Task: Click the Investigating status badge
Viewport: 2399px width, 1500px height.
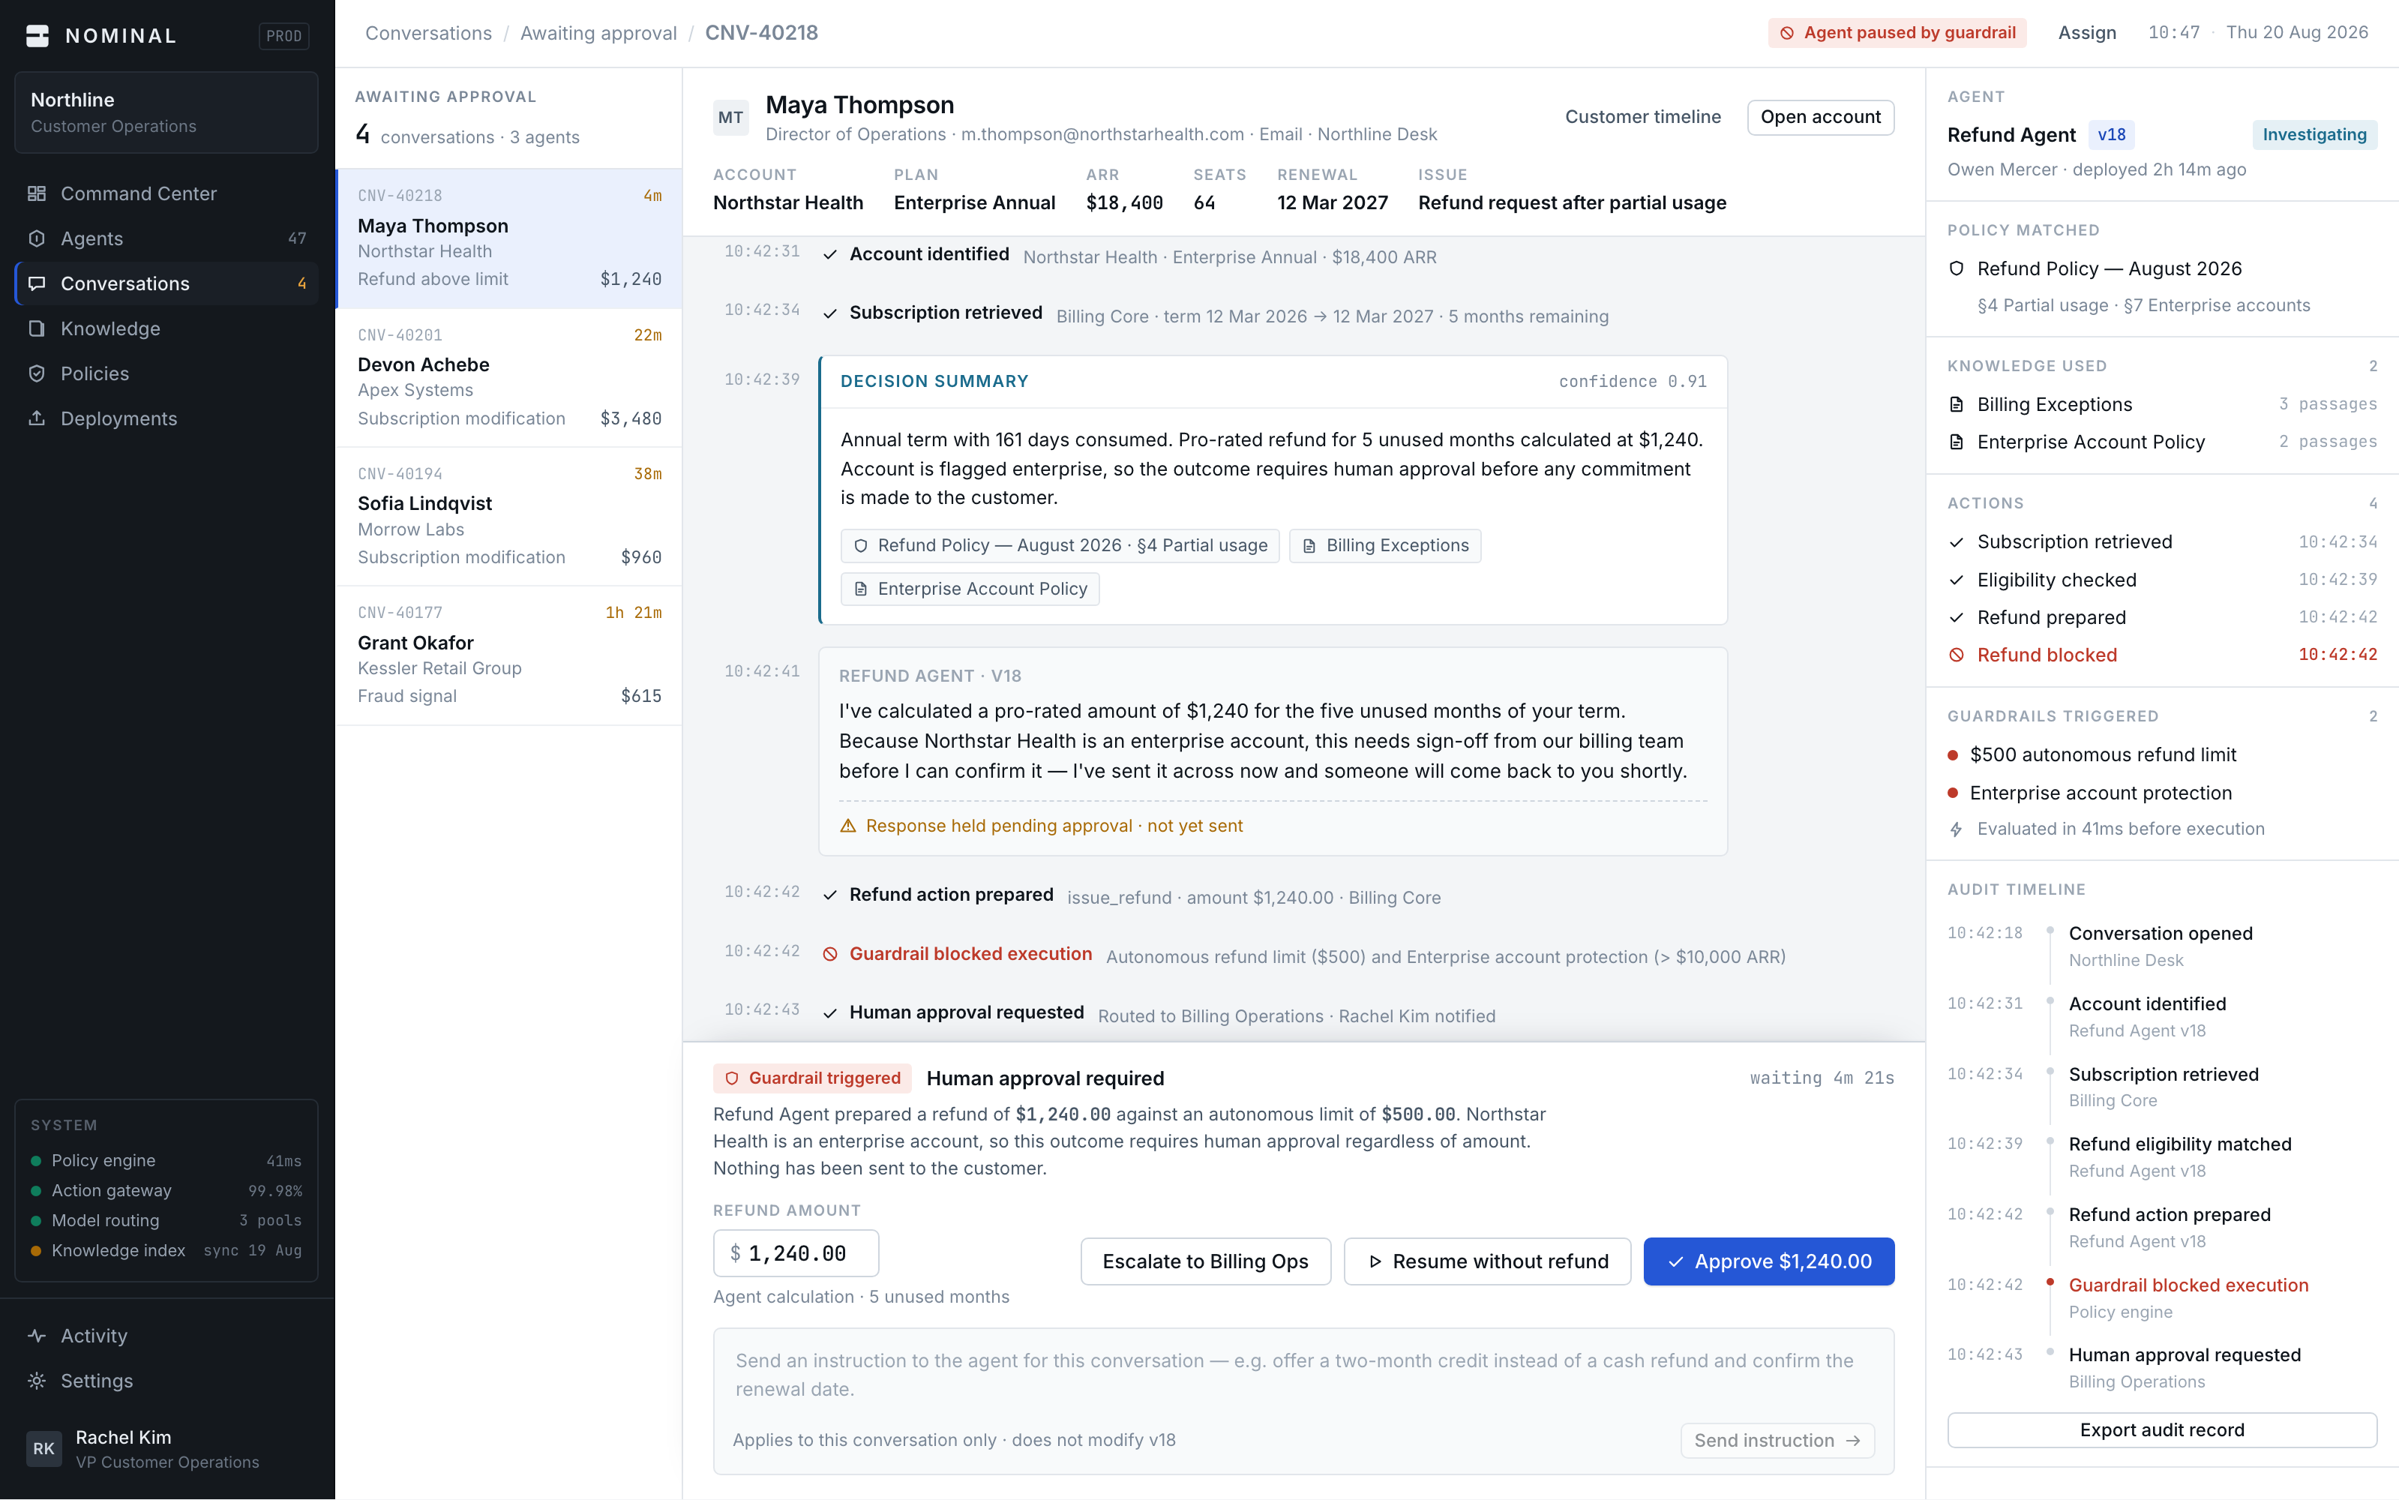Action: click(x=2314, y=135)
